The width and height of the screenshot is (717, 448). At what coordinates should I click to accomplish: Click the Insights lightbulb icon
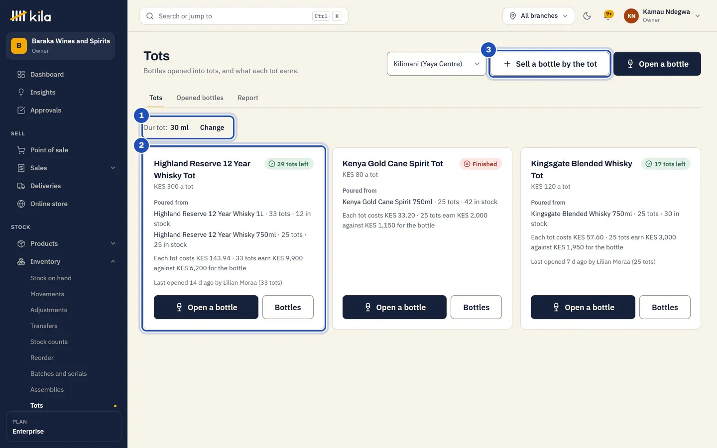pos(21,92)
